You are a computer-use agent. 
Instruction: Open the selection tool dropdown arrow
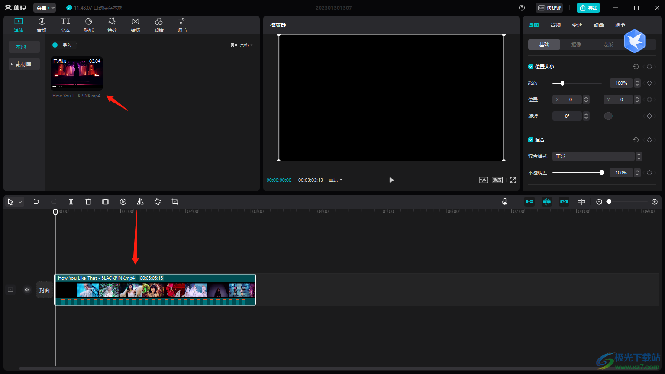point(20,202)
